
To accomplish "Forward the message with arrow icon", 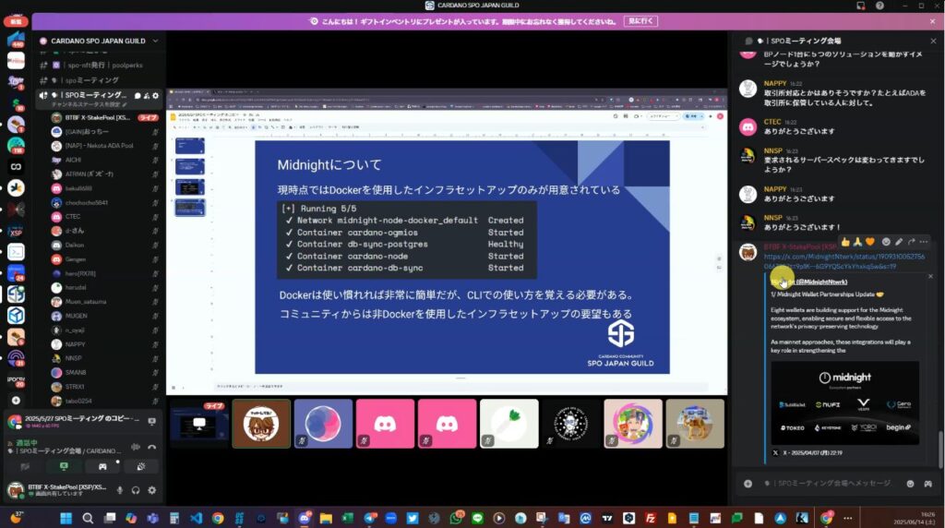I will [911, 242].
